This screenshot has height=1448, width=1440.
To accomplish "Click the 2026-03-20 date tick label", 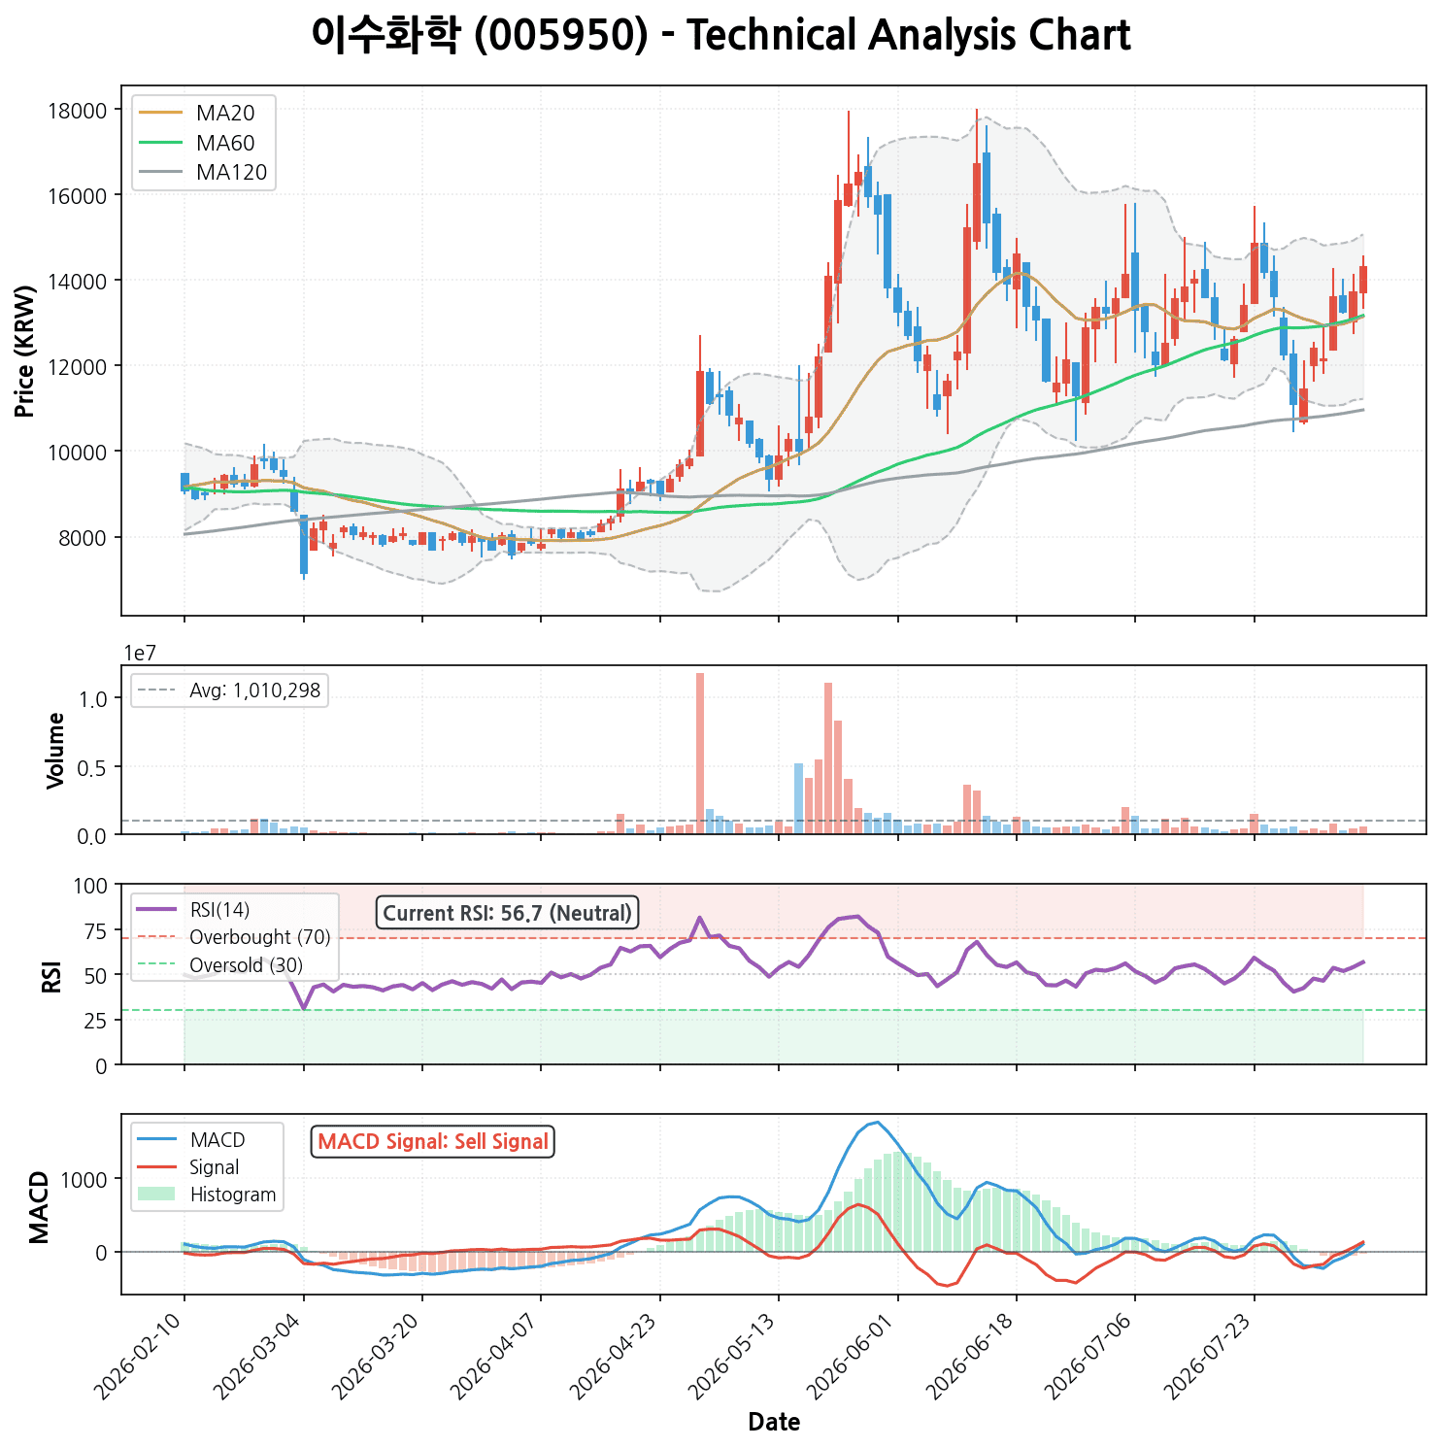I will point(378,1355).
